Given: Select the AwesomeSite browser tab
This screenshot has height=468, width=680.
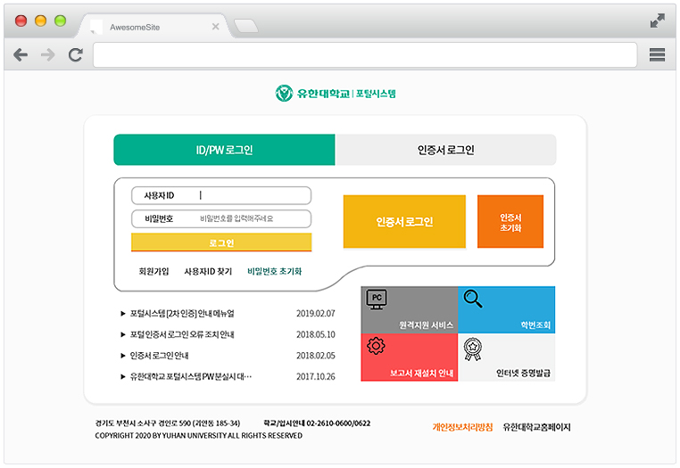Looking at the screenshot, I should tap(154, 27).
